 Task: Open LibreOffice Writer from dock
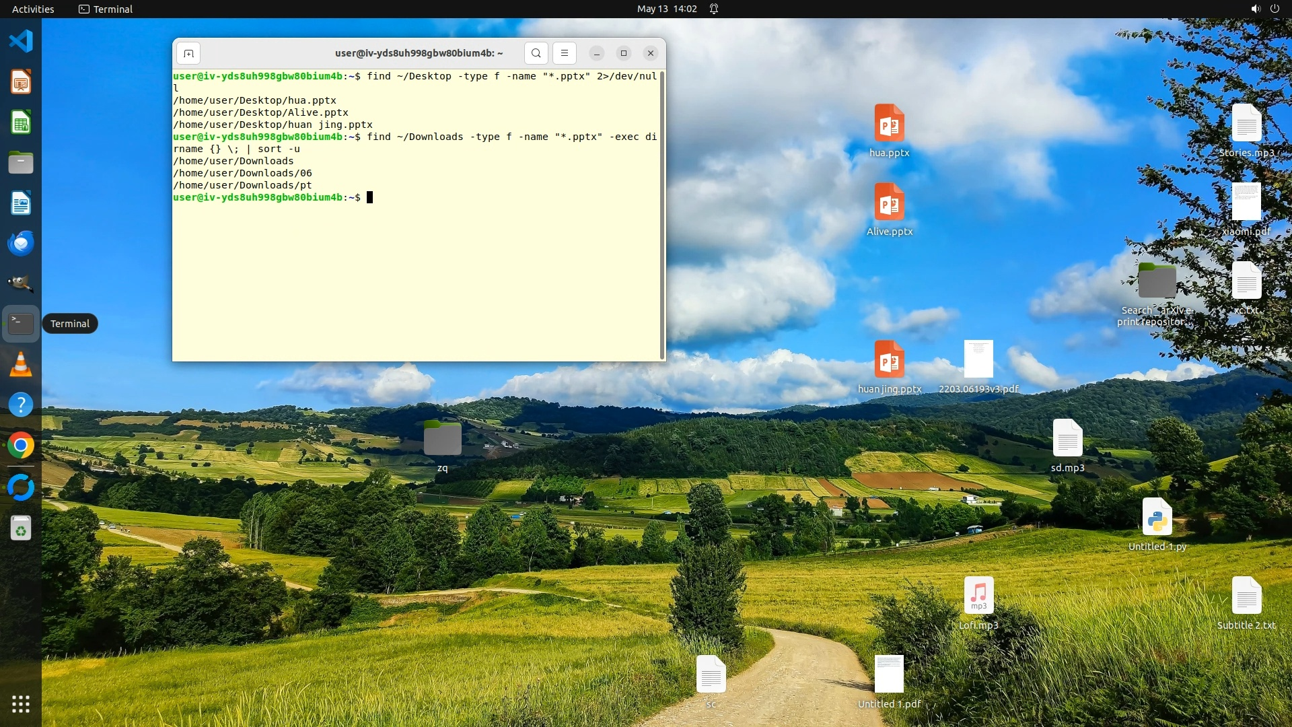click(x=21, y=203)
